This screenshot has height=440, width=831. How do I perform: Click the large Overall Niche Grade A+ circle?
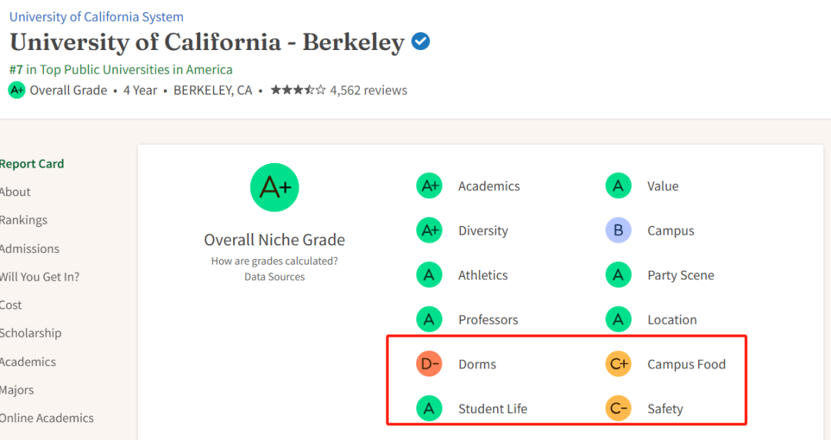[275, 188]
